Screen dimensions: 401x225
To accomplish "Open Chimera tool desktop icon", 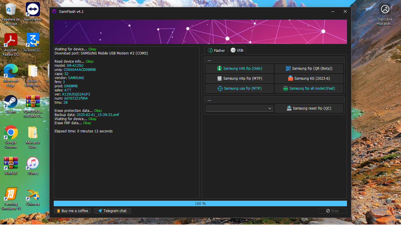I will coord(33,197).
